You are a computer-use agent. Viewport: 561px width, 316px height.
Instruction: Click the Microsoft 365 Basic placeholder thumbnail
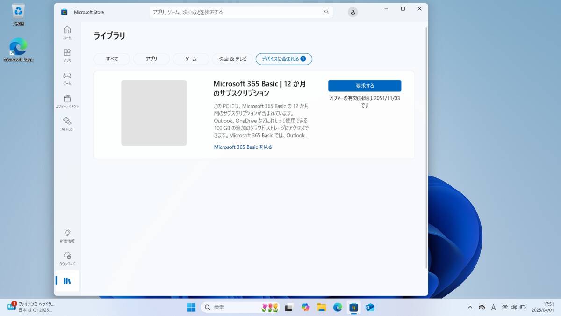pos(154,113)
